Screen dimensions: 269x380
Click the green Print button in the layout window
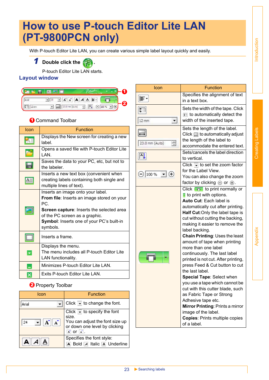[107, 100]
